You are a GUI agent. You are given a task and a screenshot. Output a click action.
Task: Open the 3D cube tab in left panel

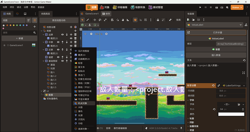17,14
